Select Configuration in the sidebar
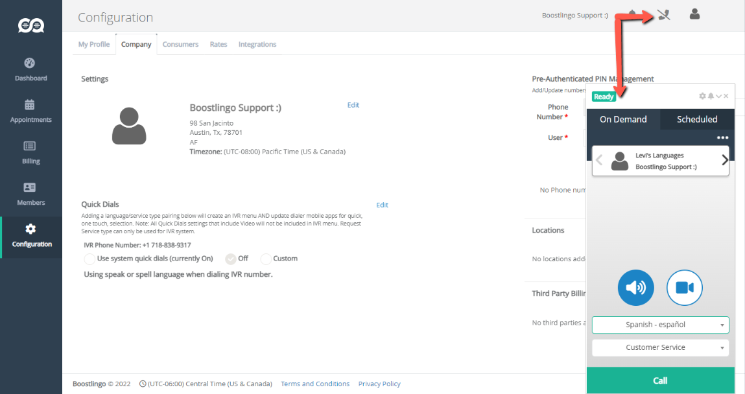 coord(31,236)
